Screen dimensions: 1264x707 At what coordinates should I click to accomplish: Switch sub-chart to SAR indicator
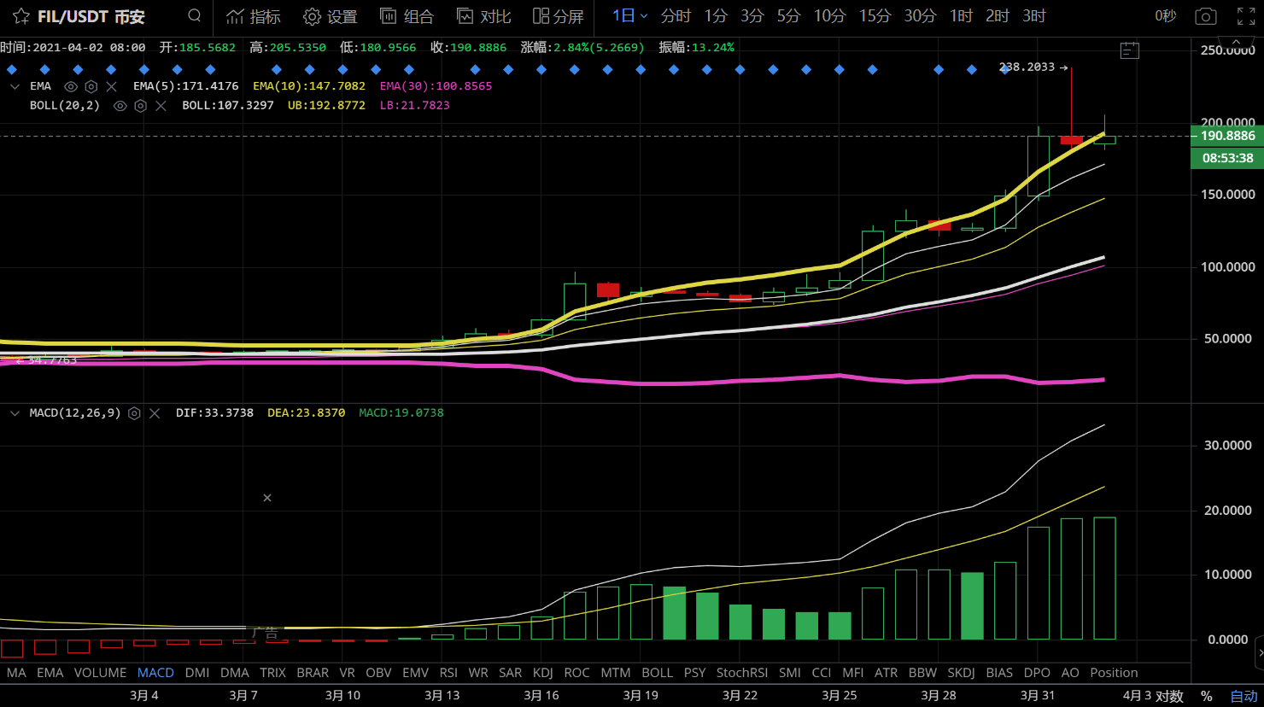point(511,673)
